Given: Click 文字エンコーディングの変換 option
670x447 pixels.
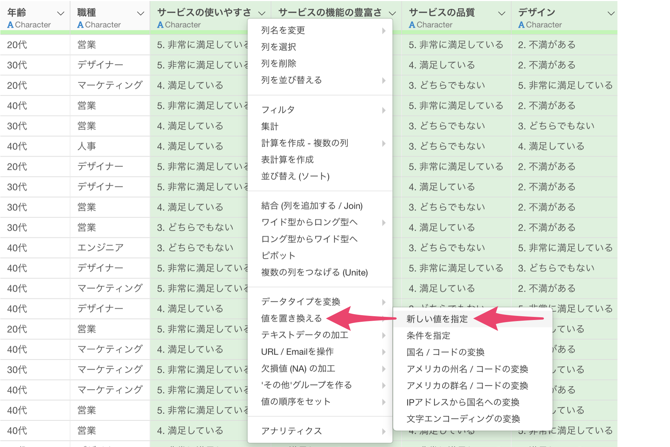Looking at the screenshot, I should 463,419.
